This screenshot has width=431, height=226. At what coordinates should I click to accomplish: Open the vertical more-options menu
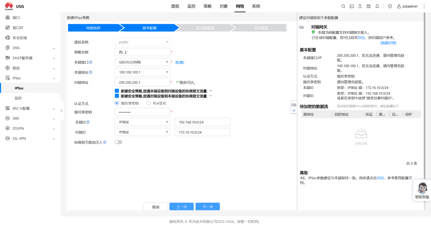(x=424, y=6)
